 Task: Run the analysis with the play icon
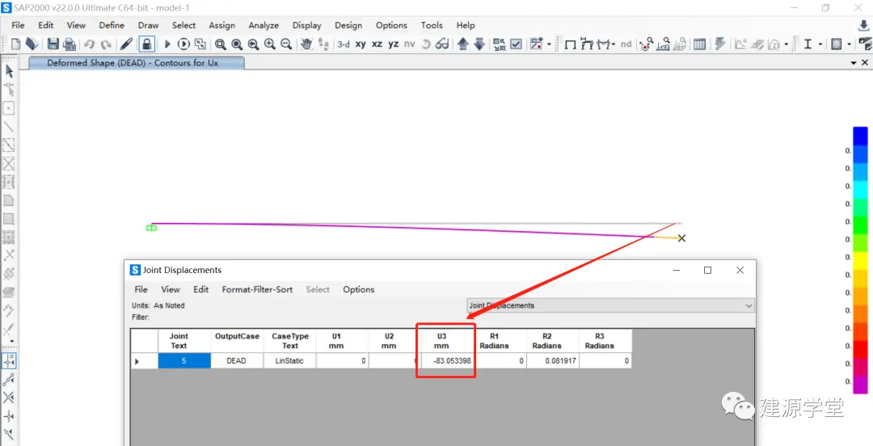click(x=167, y=44)
